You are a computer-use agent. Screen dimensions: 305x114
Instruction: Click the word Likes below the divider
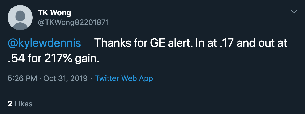tap(23, 104)
